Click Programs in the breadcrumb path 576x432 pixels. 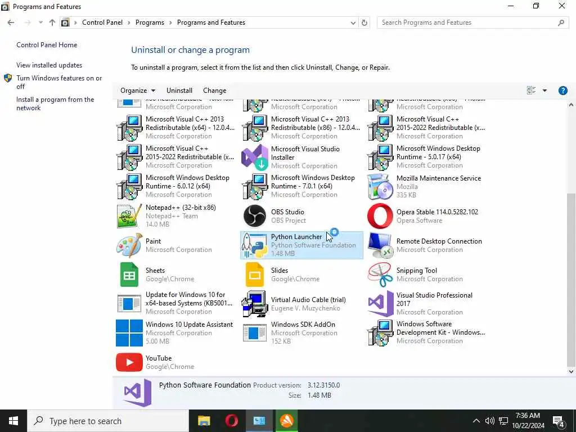tap(150, 22)
